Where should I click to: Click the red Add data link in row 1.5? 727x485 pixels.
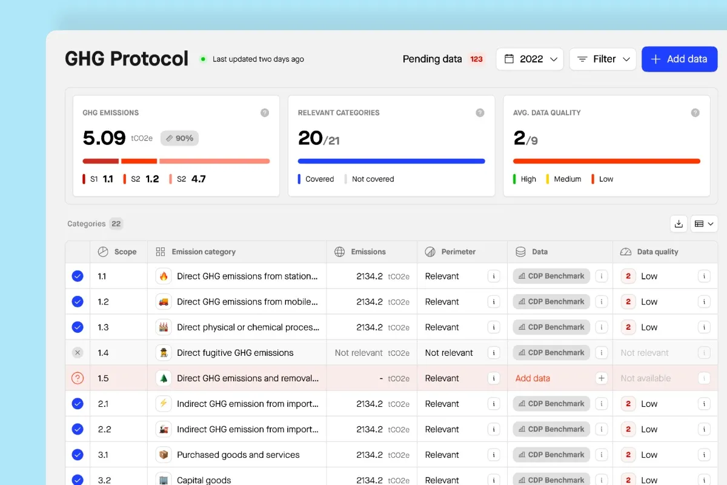533,378
